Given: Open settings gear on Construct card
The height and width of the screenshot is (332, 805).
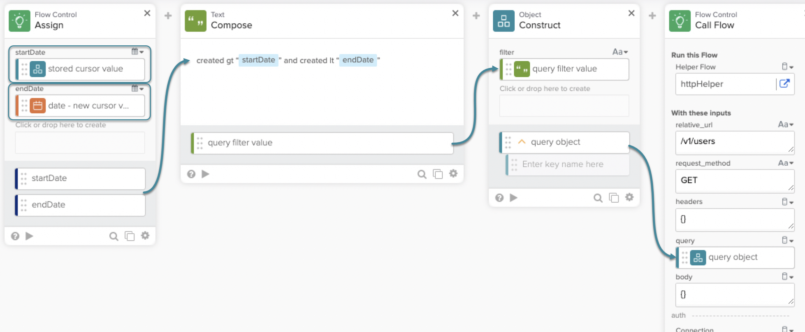Looking at the screenshot, I should [629, 197].
